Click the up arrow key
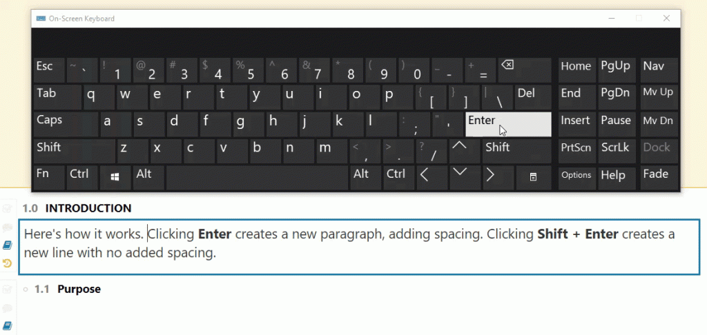The height and width of the screenshot is (335, 707). tap(459, 151)
